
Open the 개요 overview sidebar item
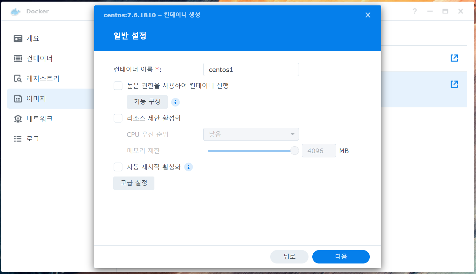pos(50,39)
